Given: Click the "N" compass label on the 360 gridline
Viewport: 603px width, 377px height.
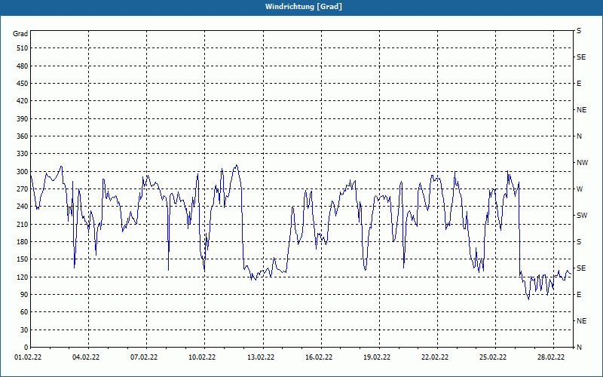Looking at the screenshot, I should click(580, 136).
